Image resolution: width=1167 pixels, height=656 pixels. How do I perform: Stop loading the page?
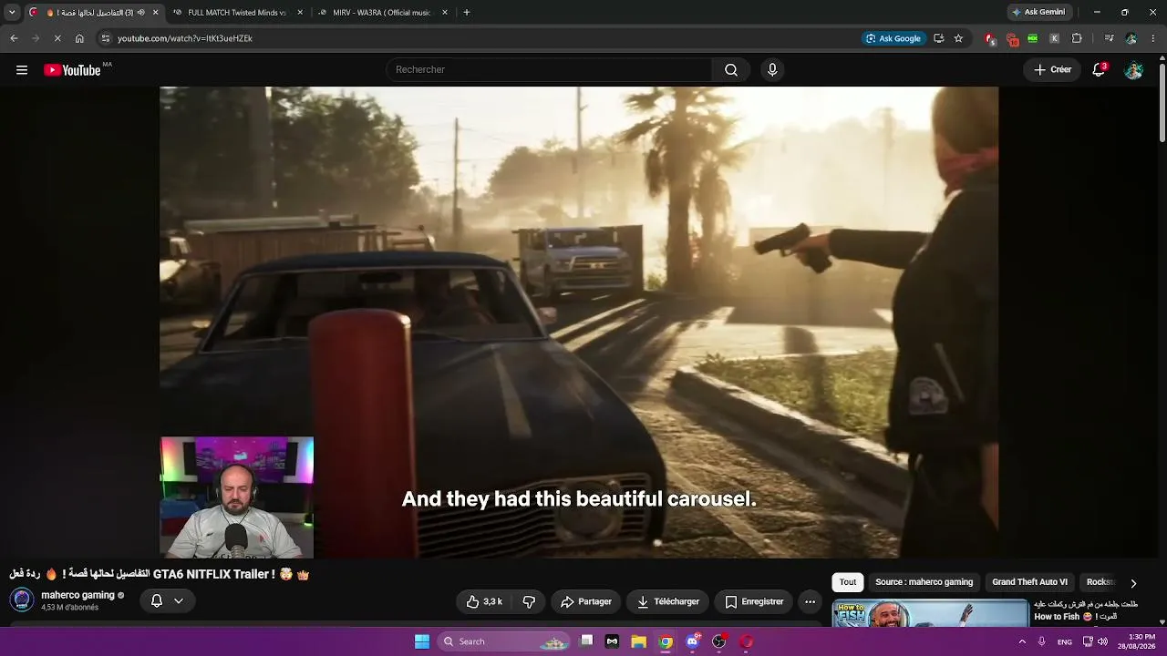(57, 38)
